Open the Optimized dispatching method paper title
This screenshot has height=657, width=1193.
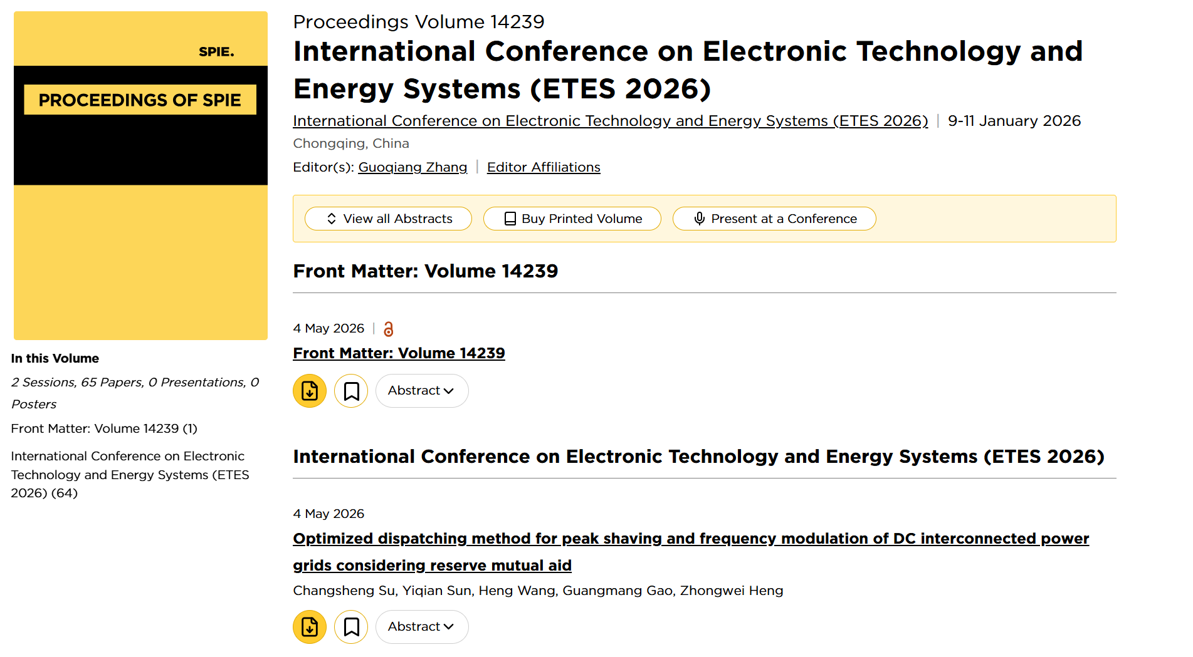[691, 552]
